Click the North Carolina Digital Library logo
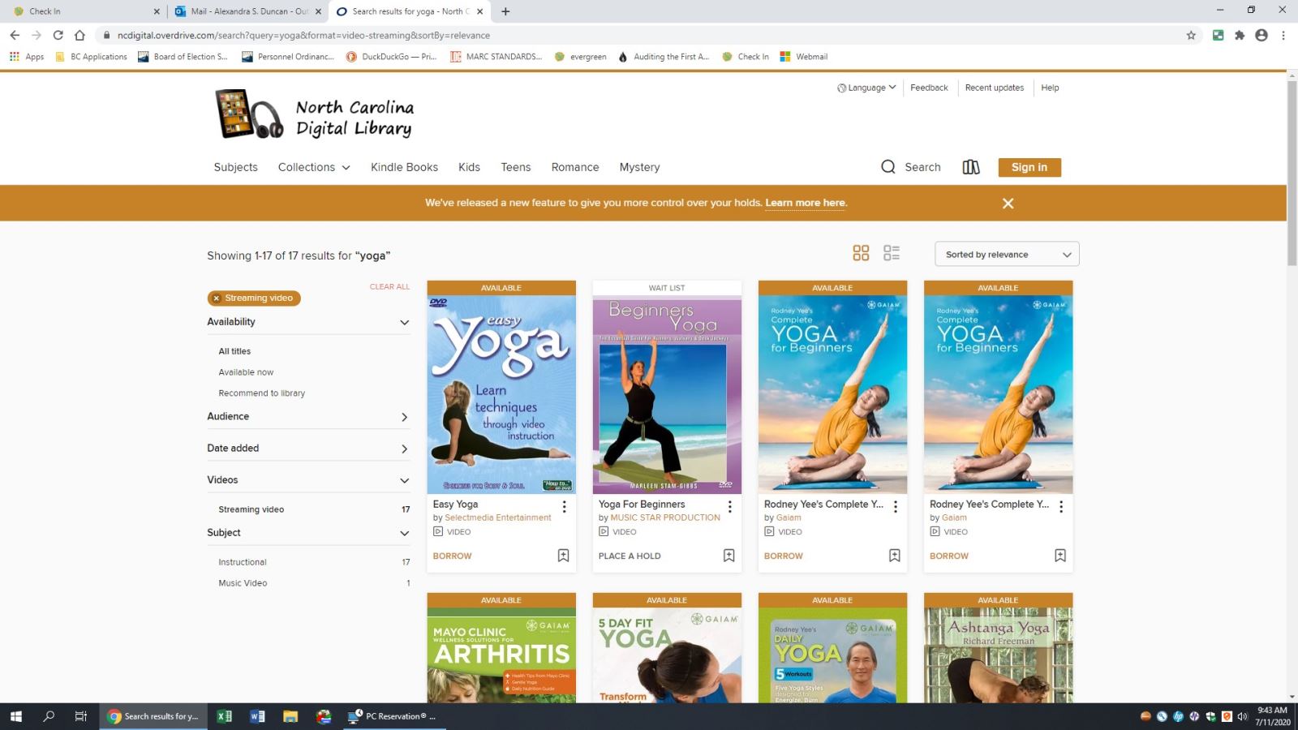Screen dimensions: 1298x730 pos(315,114)
